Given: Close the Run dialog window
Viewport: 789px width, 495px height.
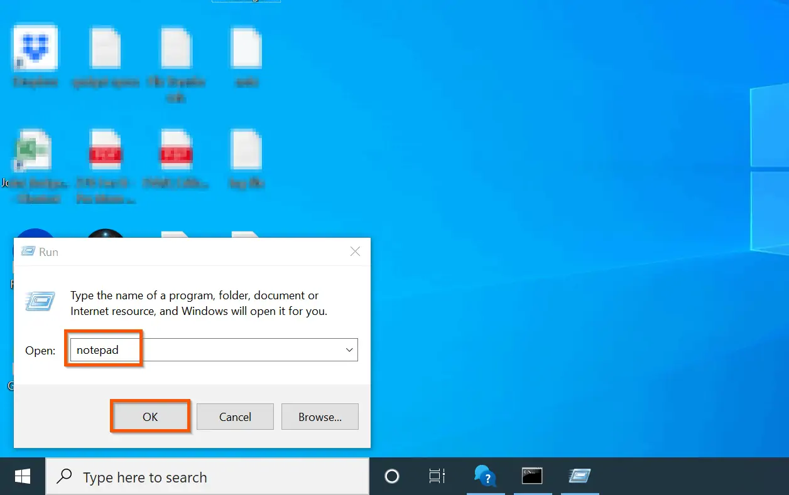Looking at the screenshot, I should pyautogui.click(x=355, y=252).
